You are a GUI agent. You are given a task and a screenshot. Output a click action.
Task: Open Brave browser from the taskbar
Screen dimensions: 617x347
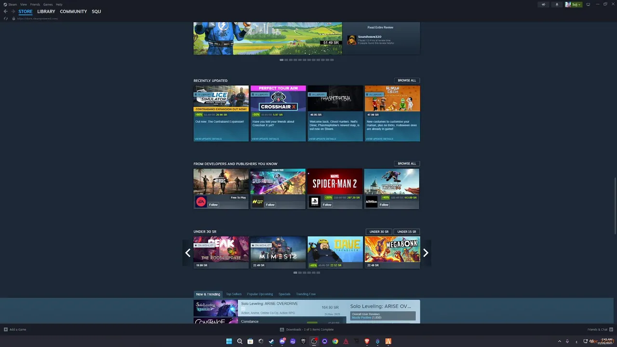point(367,341)
